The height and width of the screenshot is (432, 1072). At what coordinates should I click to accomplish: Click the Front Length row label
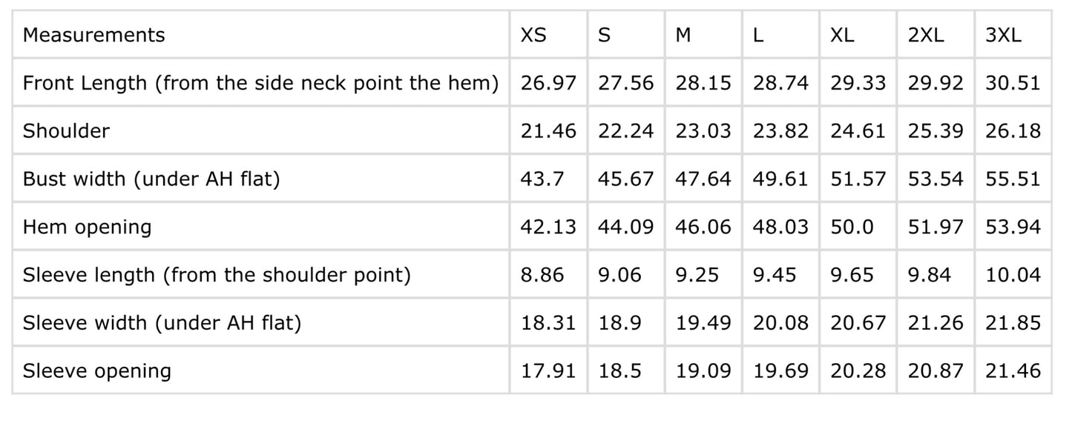point(260,83)
